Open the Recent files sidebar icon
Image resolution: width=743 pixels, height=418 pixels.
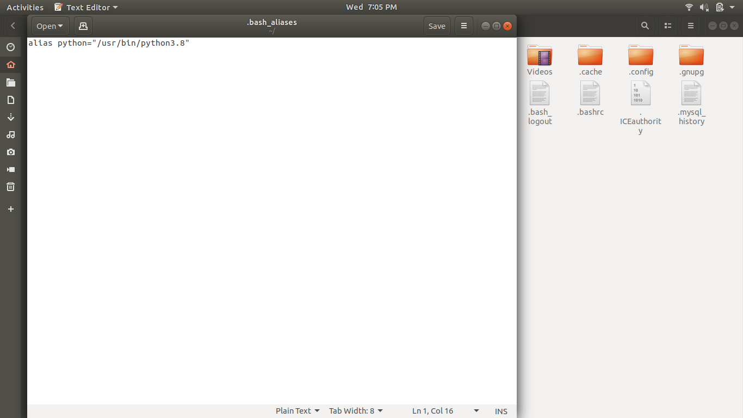(x=10, y=47)
